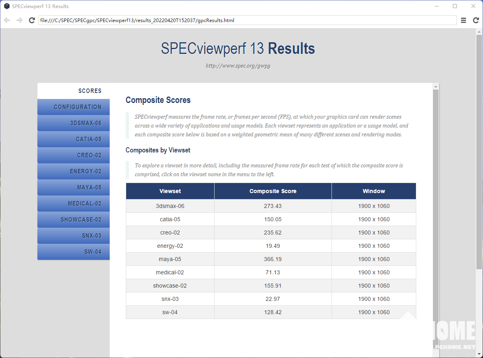Open the CONFIGURATION tab

coord(74,107)
